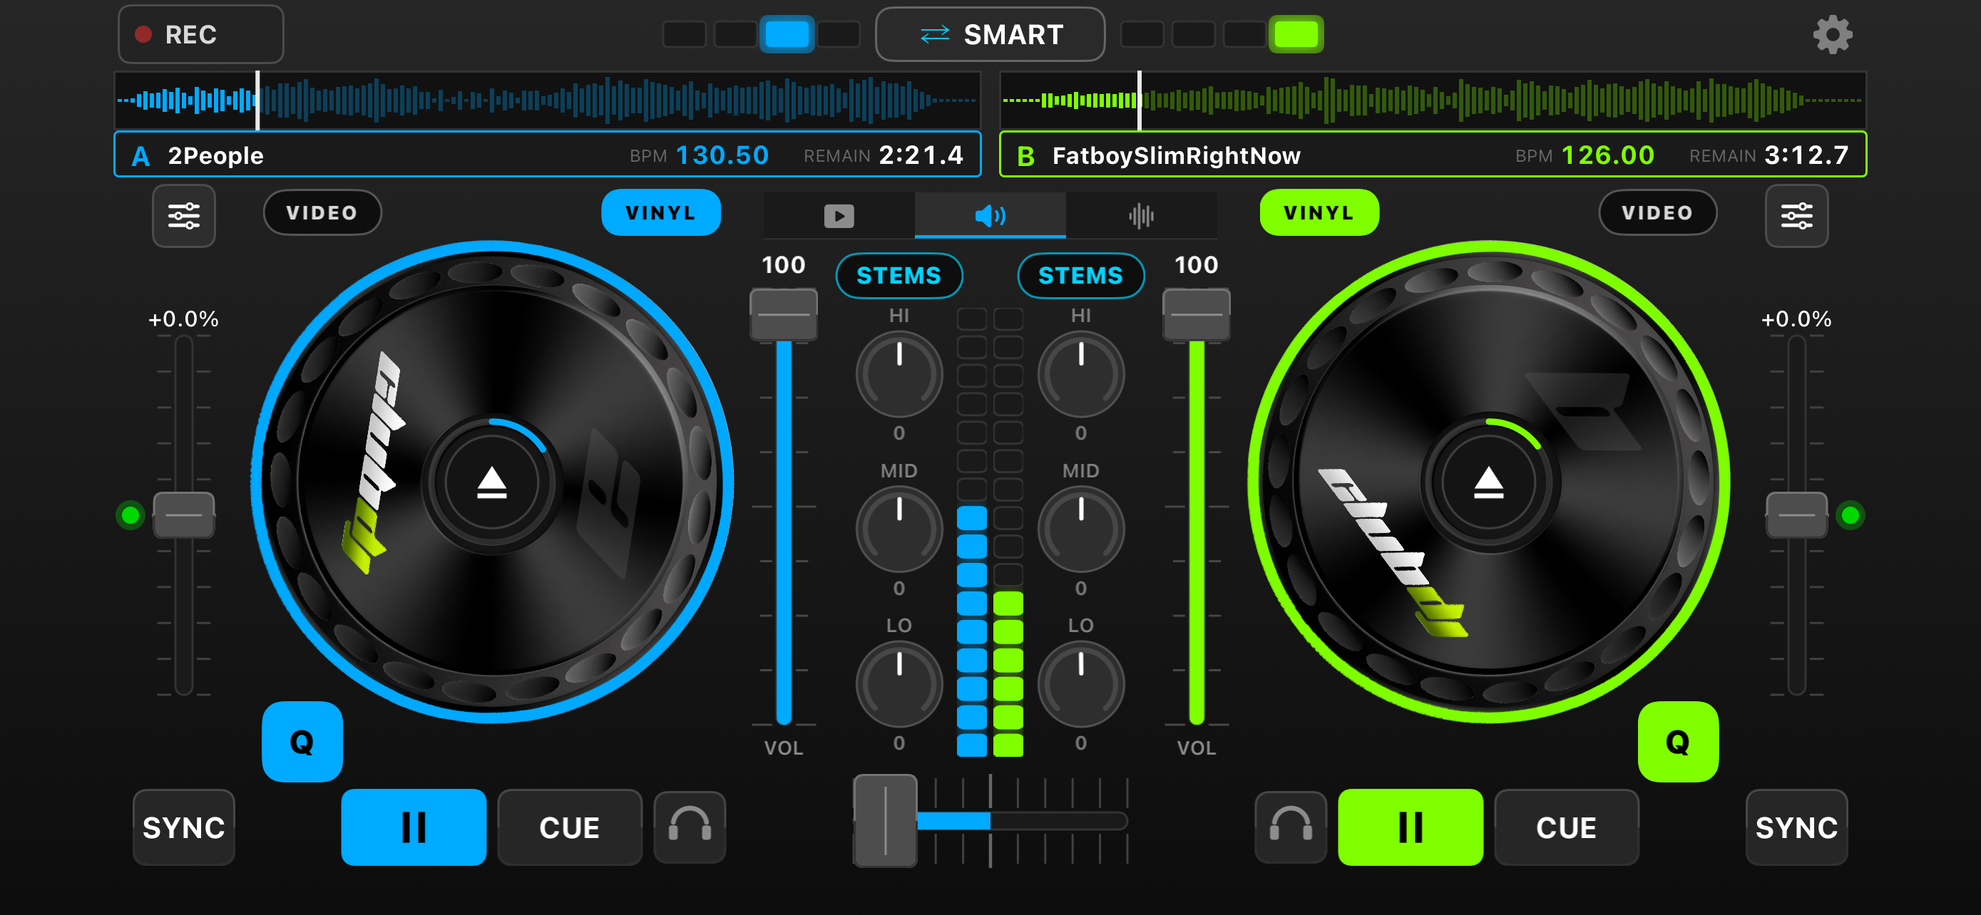Reset deck A pitch via green dot
1981x915 pixels.
point(130,515)
